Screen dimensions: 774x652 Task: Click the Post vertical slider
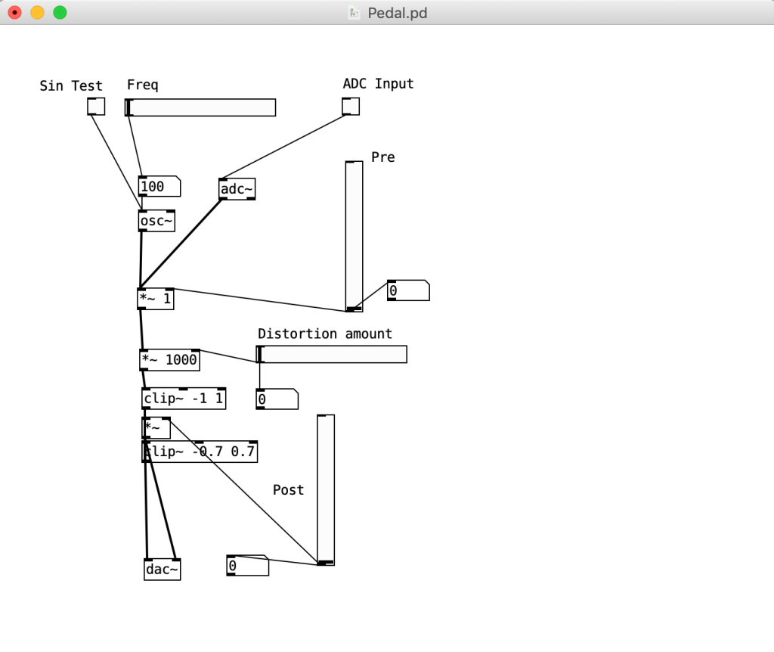(326, 489)
